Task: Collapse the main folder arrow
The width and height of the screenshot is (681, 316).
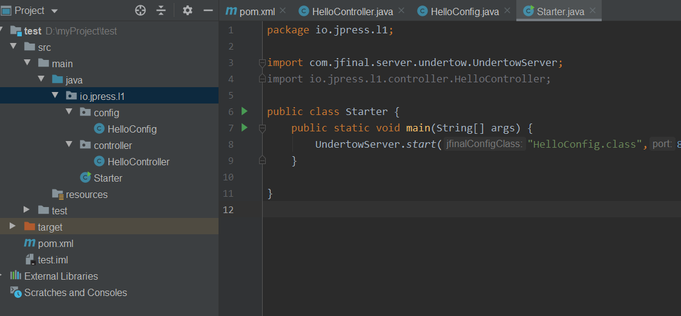Action: coord(27,62)
